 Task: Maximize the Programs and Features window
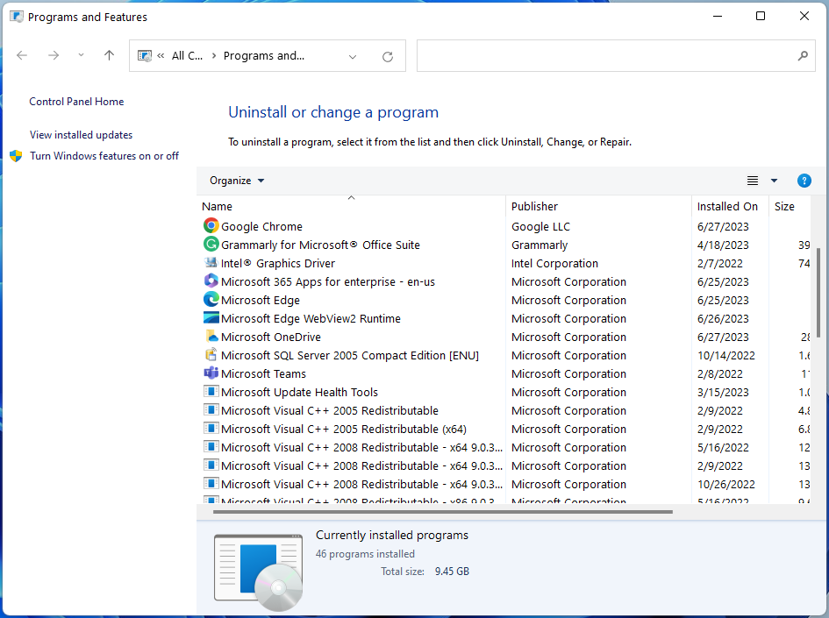pos(761,16)
